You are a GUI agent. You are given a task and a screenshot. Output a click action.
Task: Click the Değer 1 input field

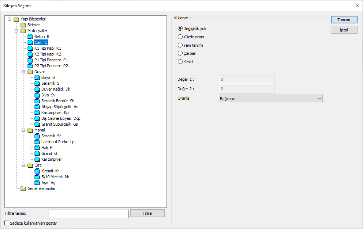click(247, 80)
